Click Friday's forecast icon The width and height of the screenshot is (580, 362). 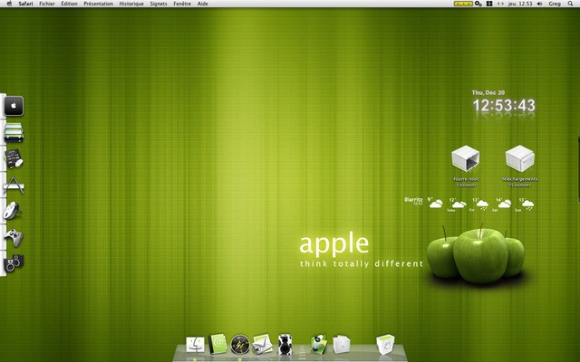pos(482,205)
